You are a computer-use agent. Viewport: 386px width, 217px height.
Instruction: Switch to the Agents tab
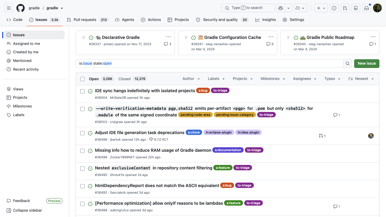pyautogui.click(x=125, y=20)
